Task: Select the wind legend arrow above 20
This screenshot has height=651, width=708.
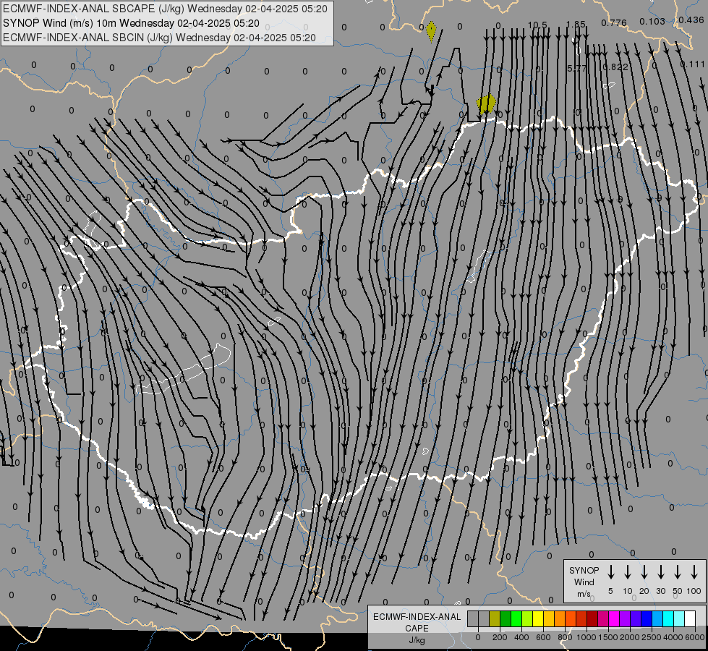Action: [x=644, y=571]
